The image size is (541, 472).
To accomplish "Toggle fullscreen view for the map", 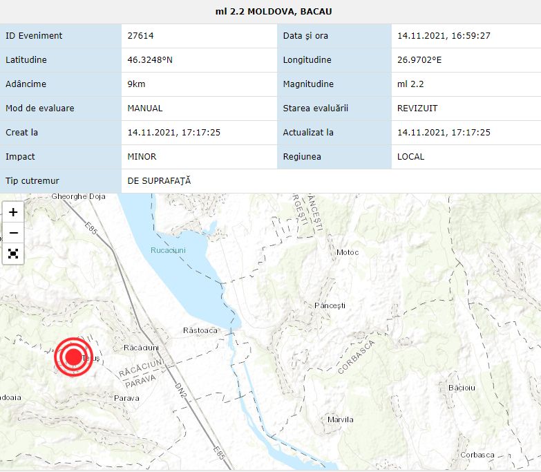I will tap(13, 254).
